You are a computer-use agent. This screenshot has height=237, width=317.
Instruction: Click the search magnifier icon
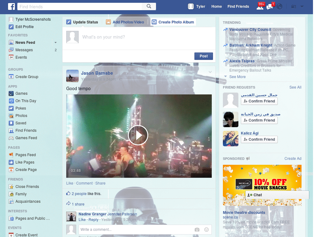click(149, 6)
